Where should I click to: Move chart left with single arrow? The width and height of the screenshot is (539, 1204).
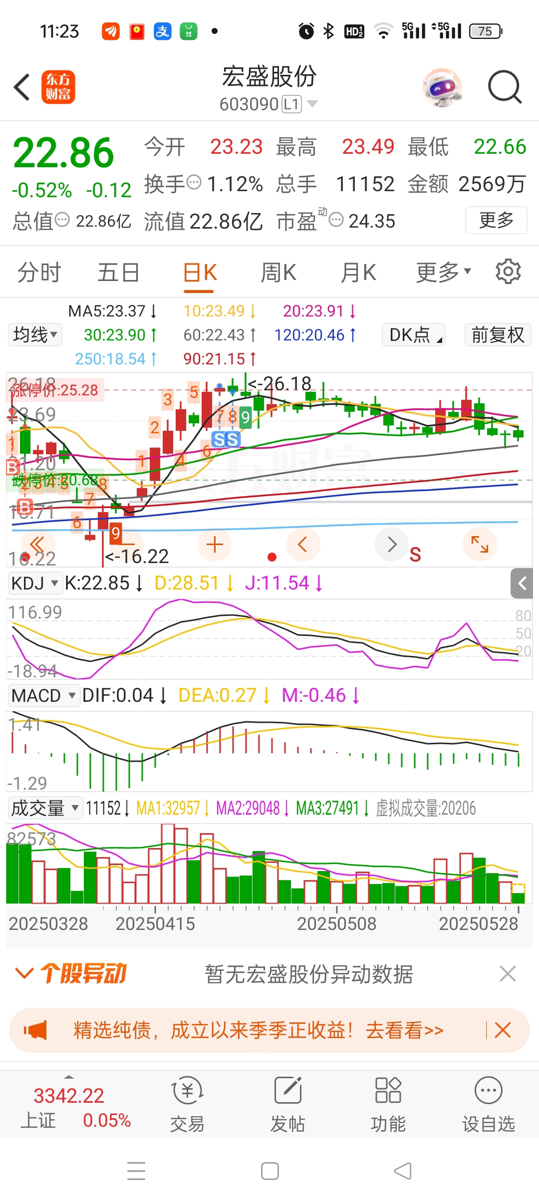[302, 544]
